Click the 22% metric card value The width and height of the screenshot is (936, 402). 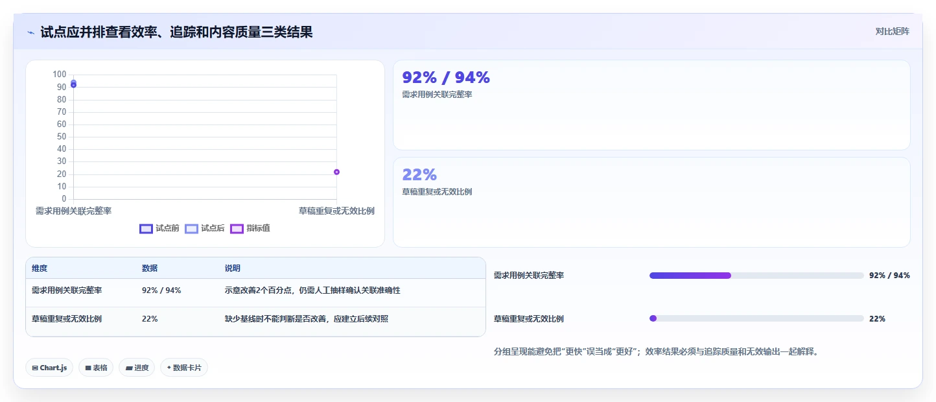tap(419, 175)
